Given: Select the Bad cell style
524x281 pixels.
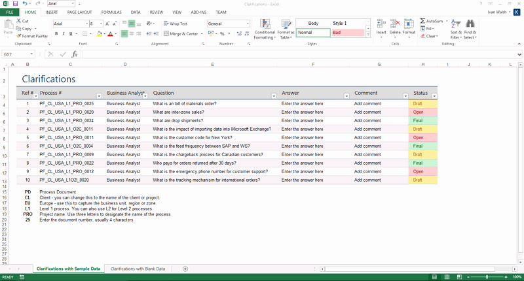Looking at the screenshot, I should click(x=348, y=33).
